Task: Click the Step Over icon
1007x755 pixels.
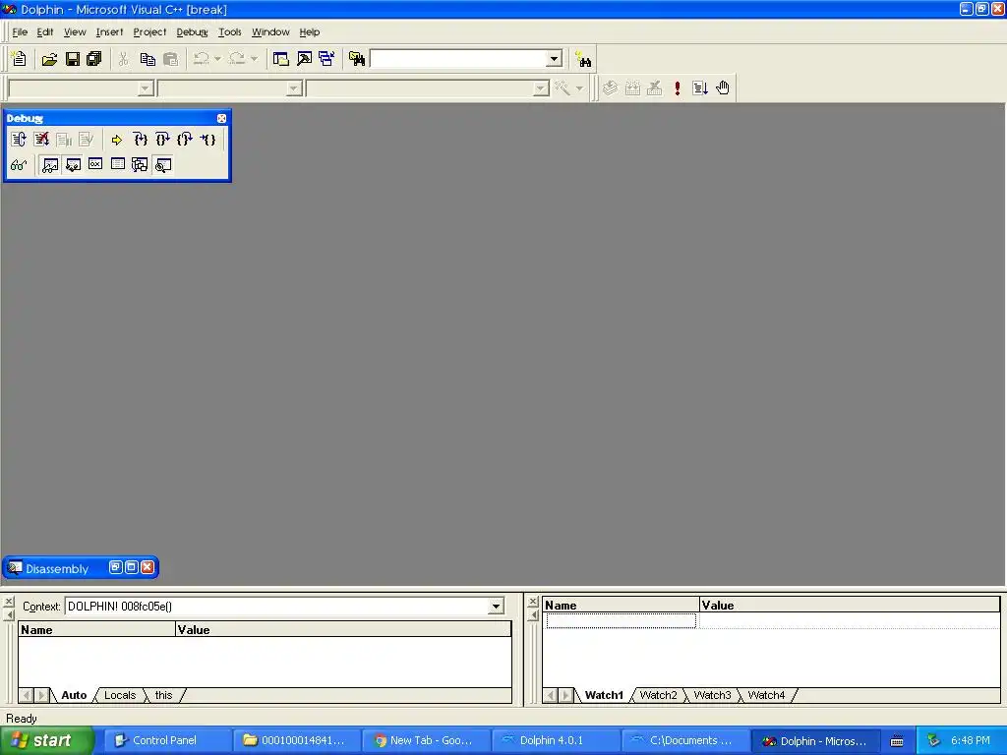Action: tap(162, 140)
